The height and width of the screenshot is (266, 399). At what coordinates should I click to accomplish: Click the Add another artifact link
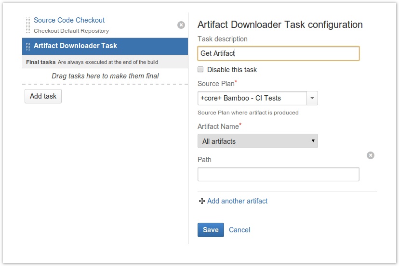pyautogui.click(x=237, y=201)
